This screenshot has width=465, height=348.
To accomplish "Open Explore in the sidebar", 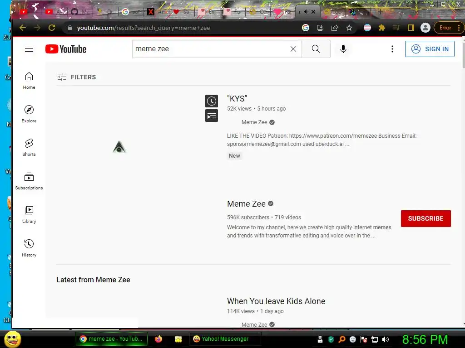I will click(x=29, y=114).
